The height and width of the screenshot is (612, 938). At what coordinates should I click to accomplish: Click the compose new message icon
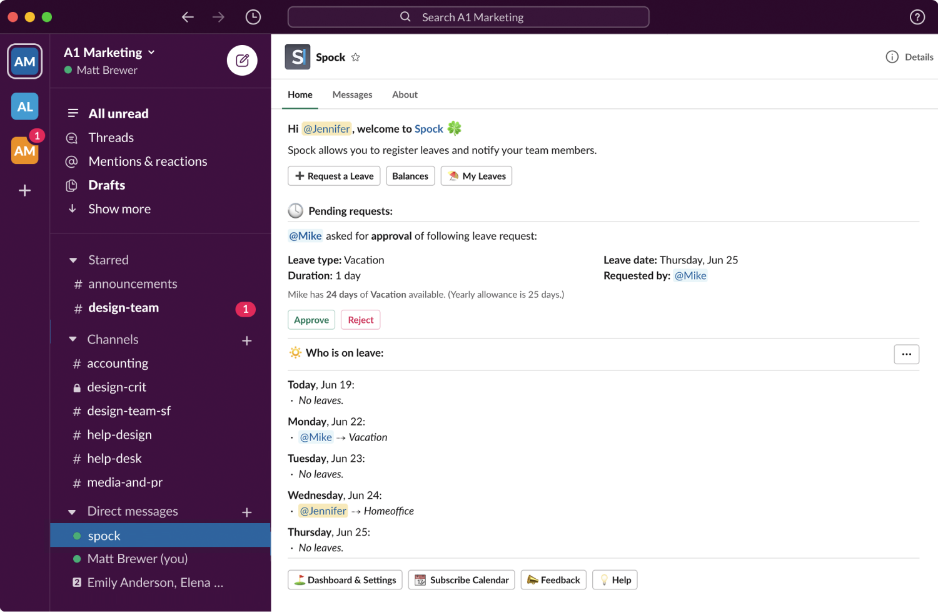(x=242, y=60)
